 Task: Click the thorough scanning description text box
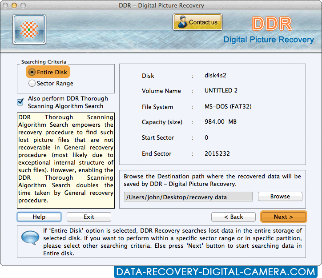click(66, 161)
